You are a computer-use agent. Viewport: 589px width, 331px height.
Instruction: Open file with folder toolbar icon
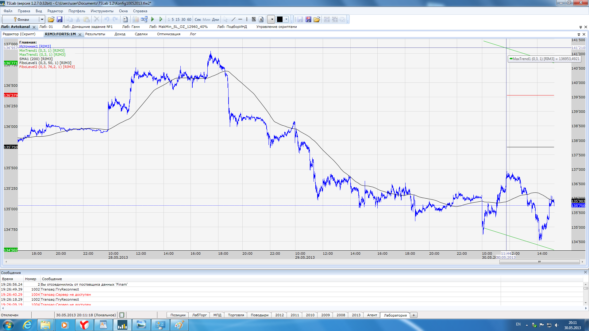click(51, 20)
